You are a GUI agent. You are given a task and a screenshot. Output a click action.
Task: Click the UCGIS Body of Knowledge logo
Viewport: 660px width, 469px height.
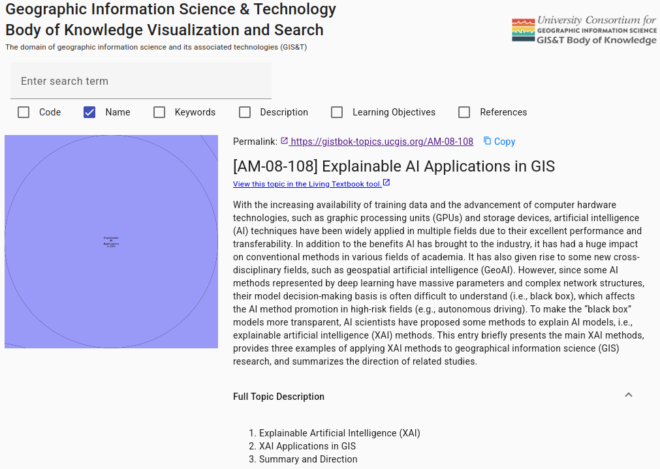[584, 30]
